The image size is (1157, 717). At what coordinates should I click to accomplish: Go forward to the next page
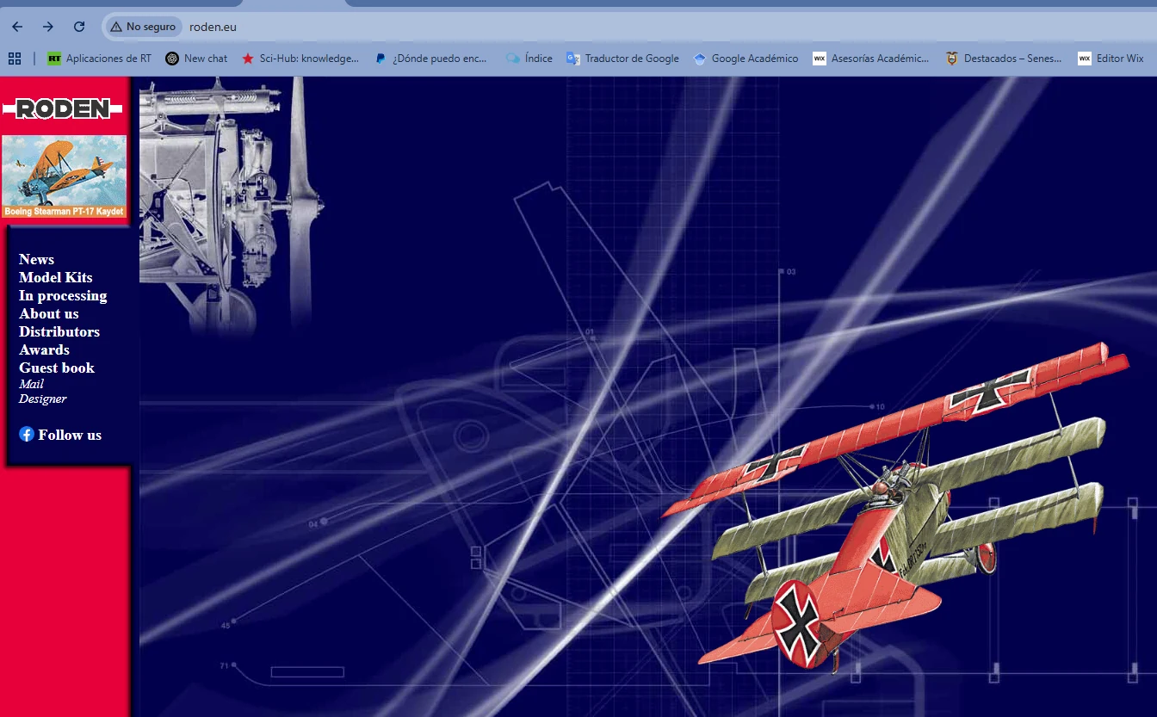pos(48,27)
